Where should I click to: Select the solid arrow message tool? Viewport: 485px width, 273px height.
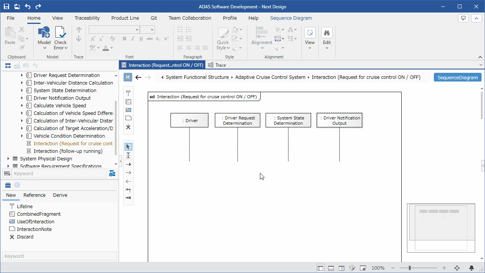(128, 164)
